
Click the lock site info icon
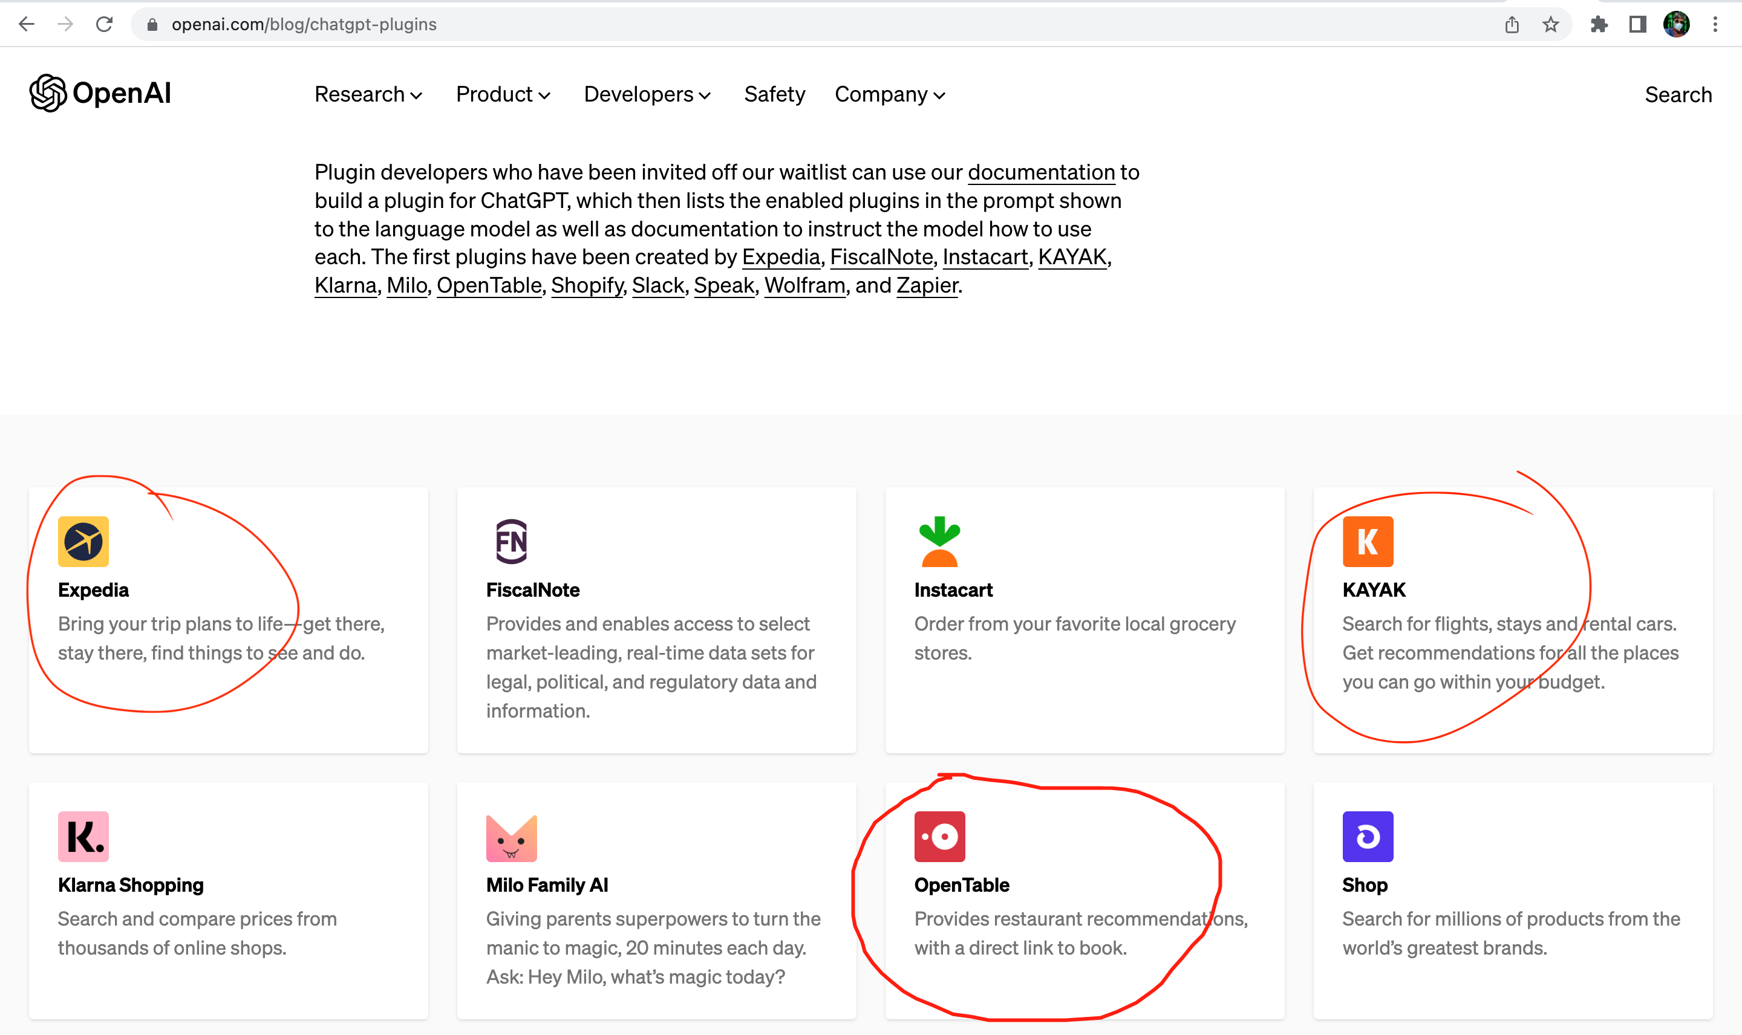(x=152, y=25)
